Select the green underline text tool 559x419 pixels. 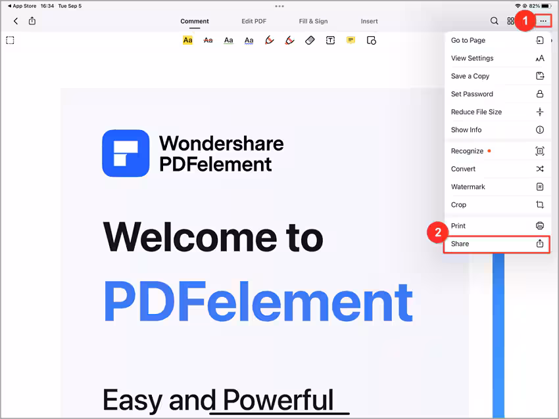(228, 40)
